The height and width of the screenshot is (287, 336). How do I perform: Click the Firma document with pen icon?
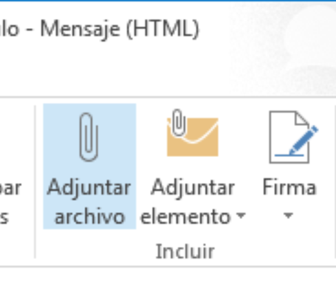(293, 137)
